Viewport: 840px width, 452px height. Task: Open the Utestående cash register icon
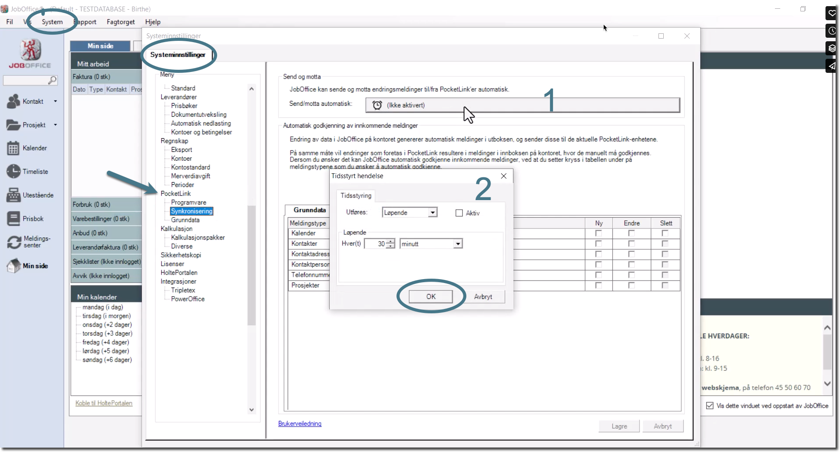pos(13,195)
